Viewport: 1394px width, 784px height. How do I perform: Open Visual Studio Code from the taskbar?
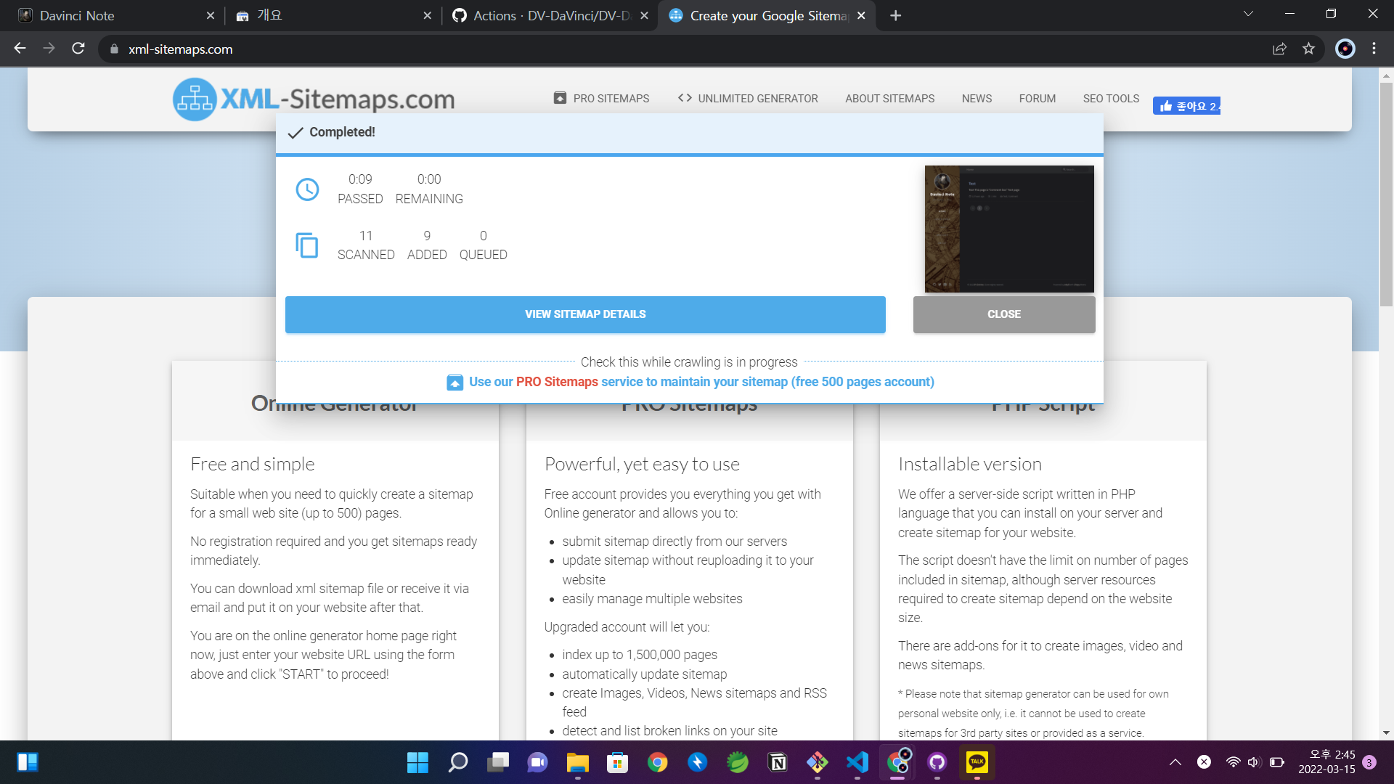tap(857, 762)
